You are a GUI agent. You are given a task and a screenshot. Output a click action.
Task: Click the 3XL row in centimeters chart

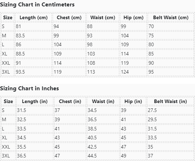(97, 72)
